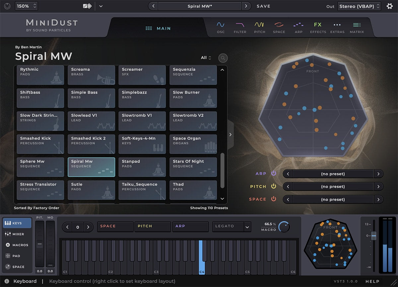Open the PAD sidebar panel
This screenshot has width=398, height=287.
tap(17, 256)
